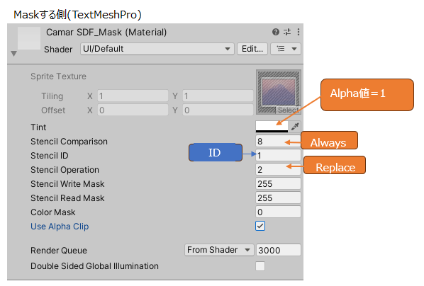
Task: Click the Color Mask label
Action: point(53,212)
